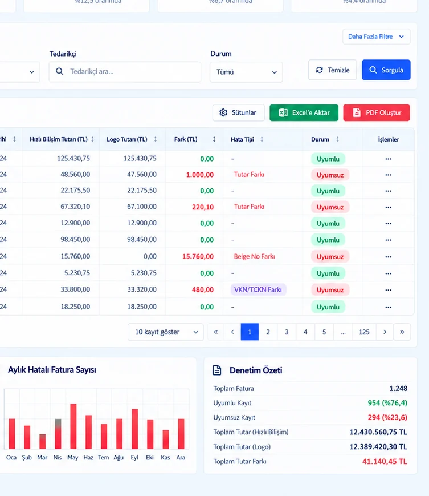Click Tutar Farkı in the 48.560,00 row

(x=249, y=174)
